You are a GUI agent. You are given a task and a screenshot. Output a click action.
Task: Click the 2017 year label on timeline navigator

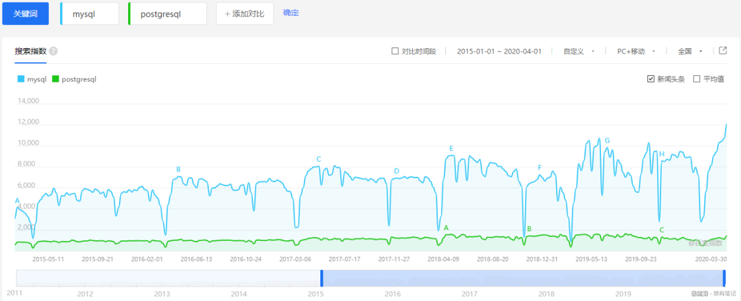point(470,294)
